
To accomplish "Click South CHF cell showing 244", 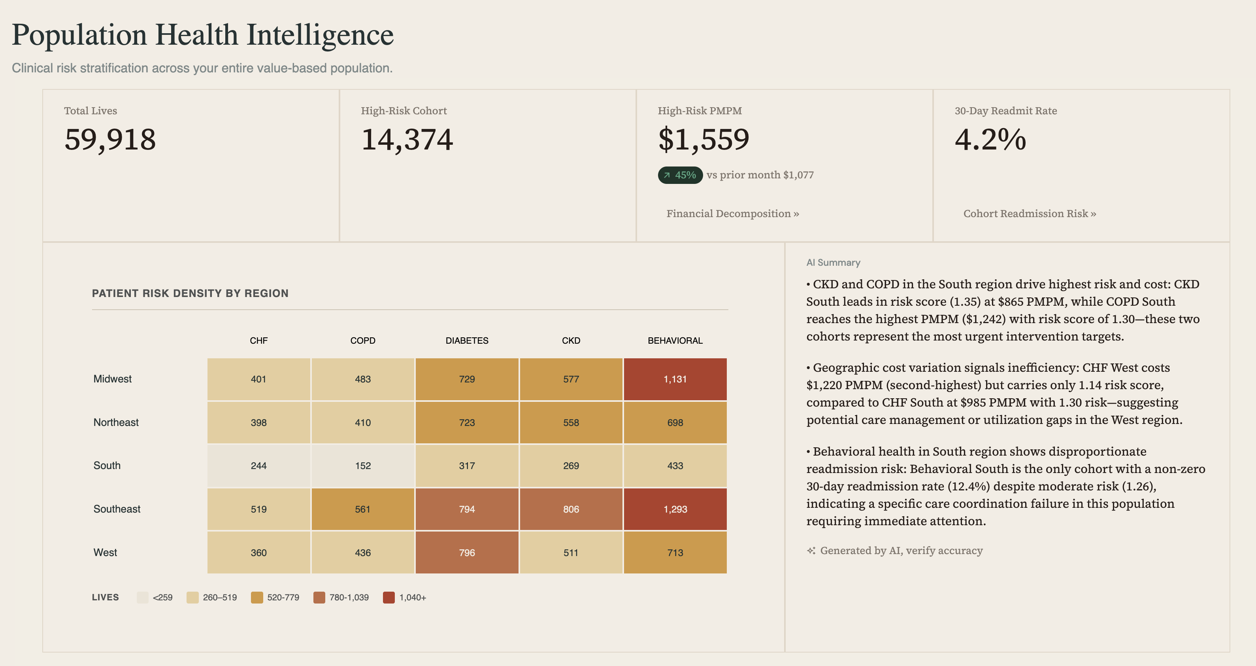I will [259, 465].
